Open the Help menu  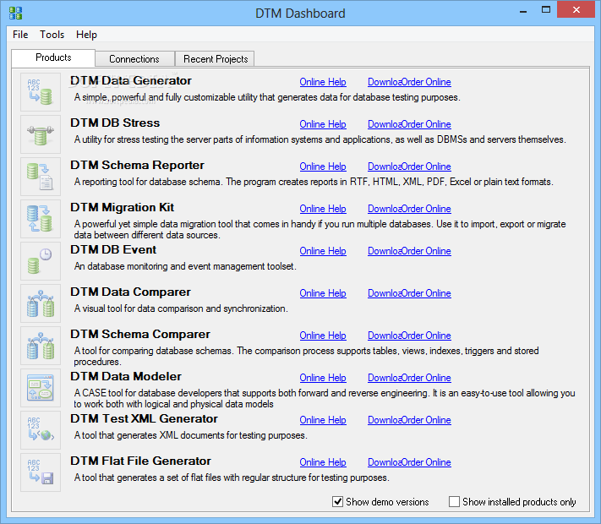click(x=86, y=35)
